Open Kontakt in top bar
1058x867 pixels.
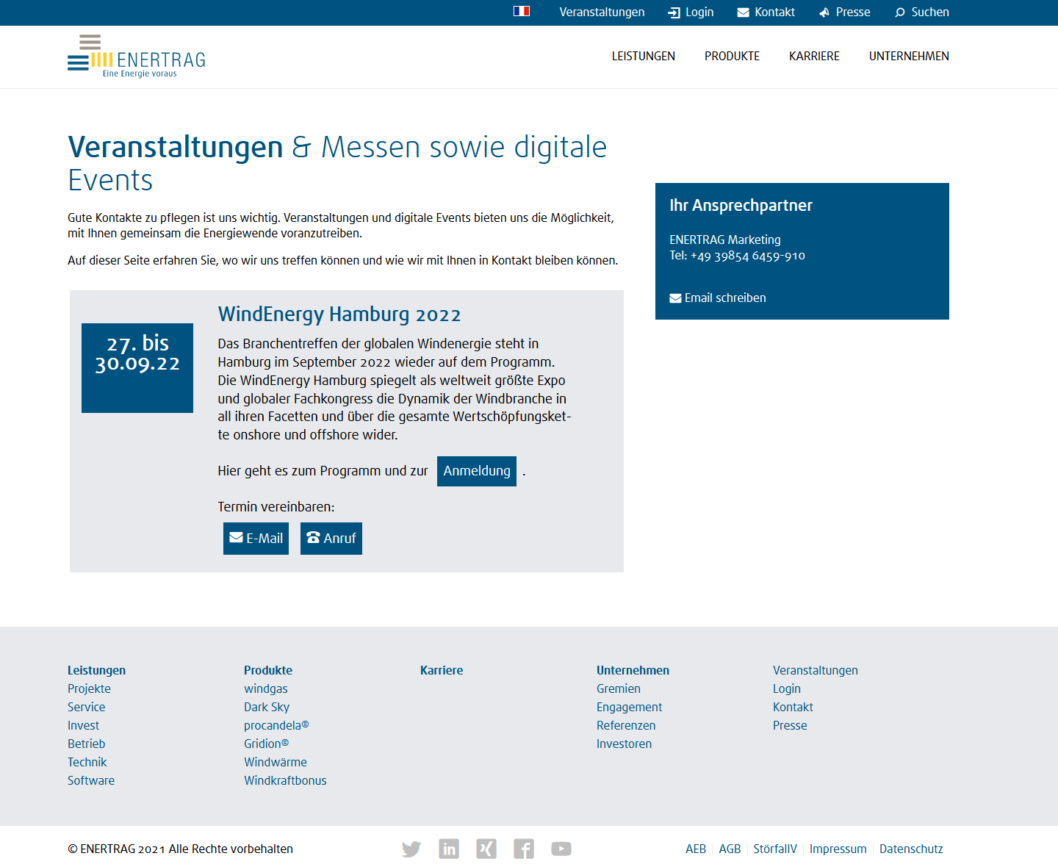pos(766,12)
